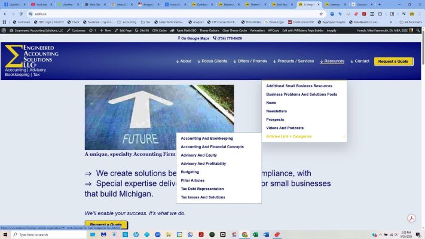The image size is (425, 239).
Task: Launch Excel from the taskbar
Action: (x=255, y=234)
